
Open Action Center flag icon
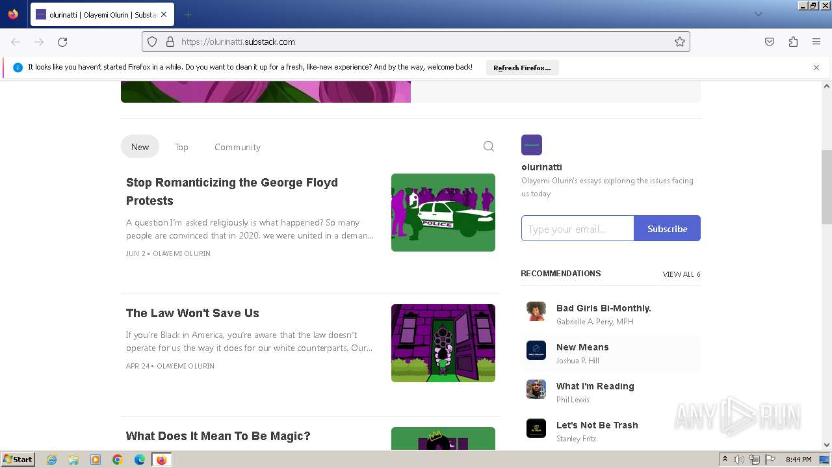tap(770, 460)
